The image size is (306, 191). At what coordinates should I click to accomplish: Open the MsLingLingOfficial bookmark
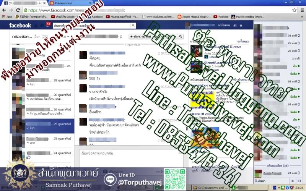coord(122,17)
